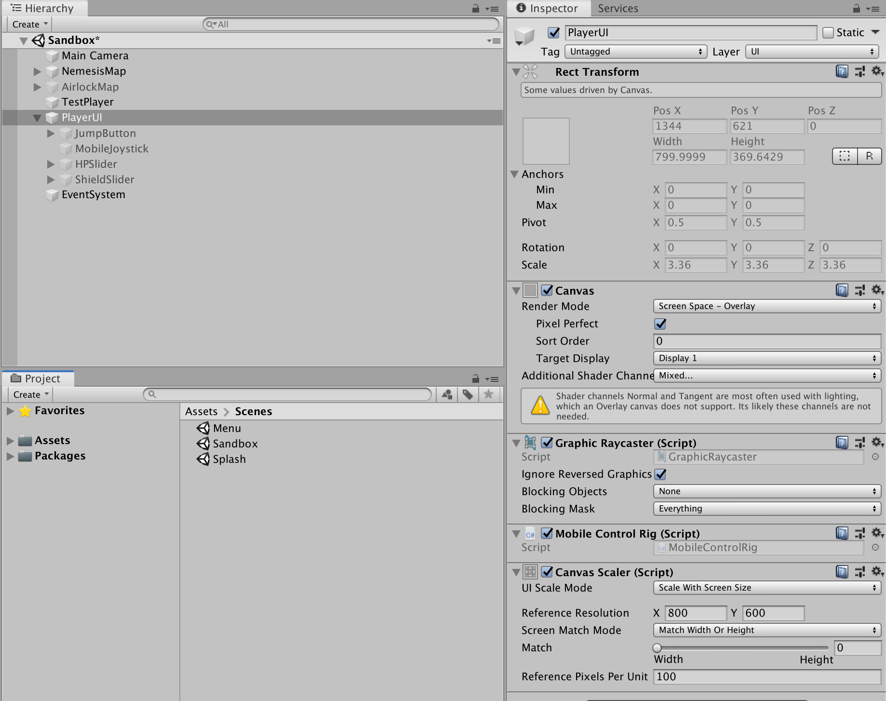The width and height of the screenshot is (886, 701).
Task: Click the Match width-height slider handle
Action: click(657, 647)
